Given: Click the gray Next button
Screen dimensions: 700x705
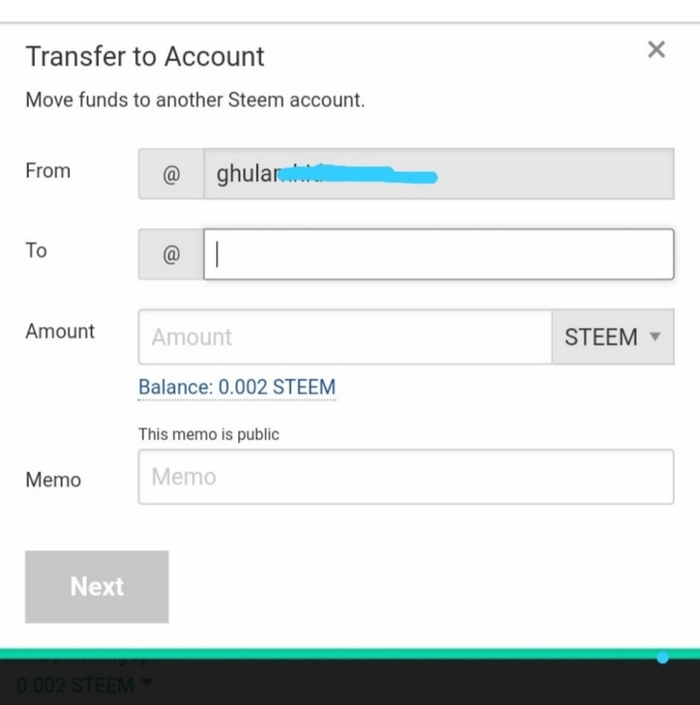Looking at the screenshot, I should tap(97, 587).
